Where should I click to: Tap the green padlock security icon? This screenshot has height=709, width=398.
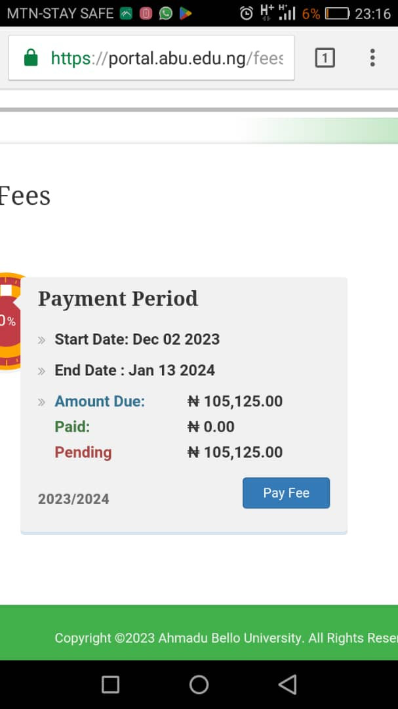pos(31,58)
